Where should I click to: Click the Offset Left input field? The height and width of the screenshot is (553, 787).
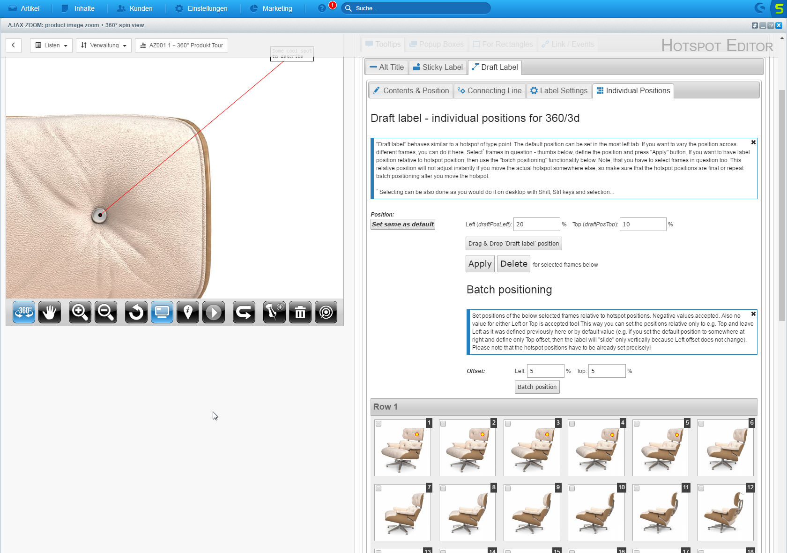point(546,371)
